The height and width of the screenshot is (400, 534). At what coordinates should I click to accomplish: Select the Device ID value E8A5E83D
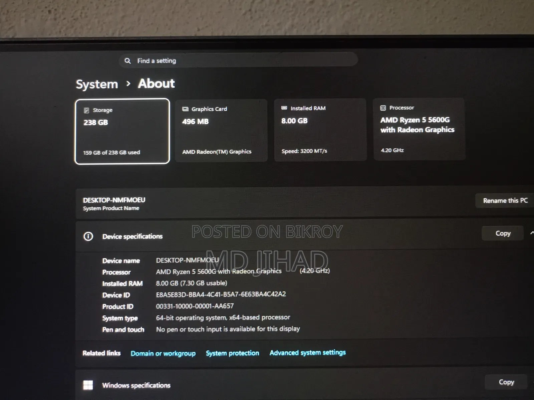point(221,294)
